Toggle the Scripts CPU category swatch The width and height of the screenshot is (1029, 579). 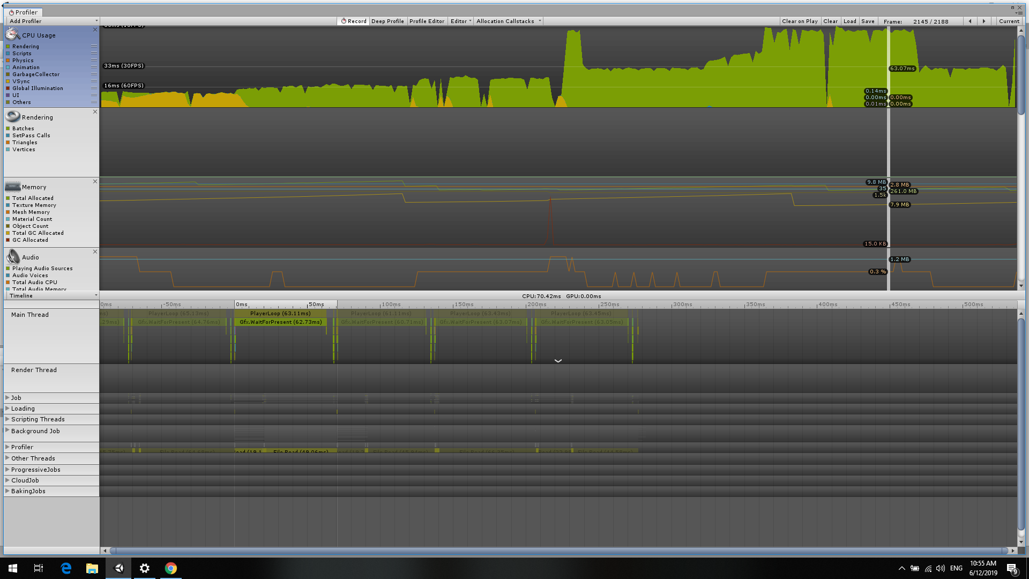tap(8, 54)
